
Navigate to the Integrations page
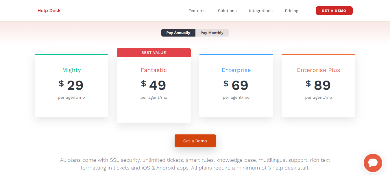point(260,11)
